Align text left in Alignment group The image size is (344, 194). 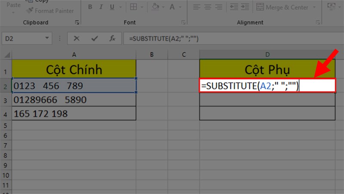click(197, 7)
